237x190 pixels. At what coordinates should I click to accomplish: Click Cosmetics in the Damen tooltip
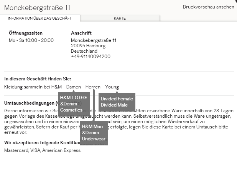tap(71, 110)
